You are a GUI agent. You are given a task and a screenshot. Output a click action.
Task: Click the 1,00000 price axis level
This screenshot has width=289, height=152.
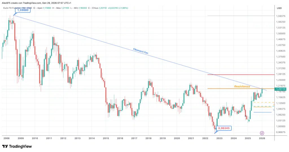click(281, 126)
